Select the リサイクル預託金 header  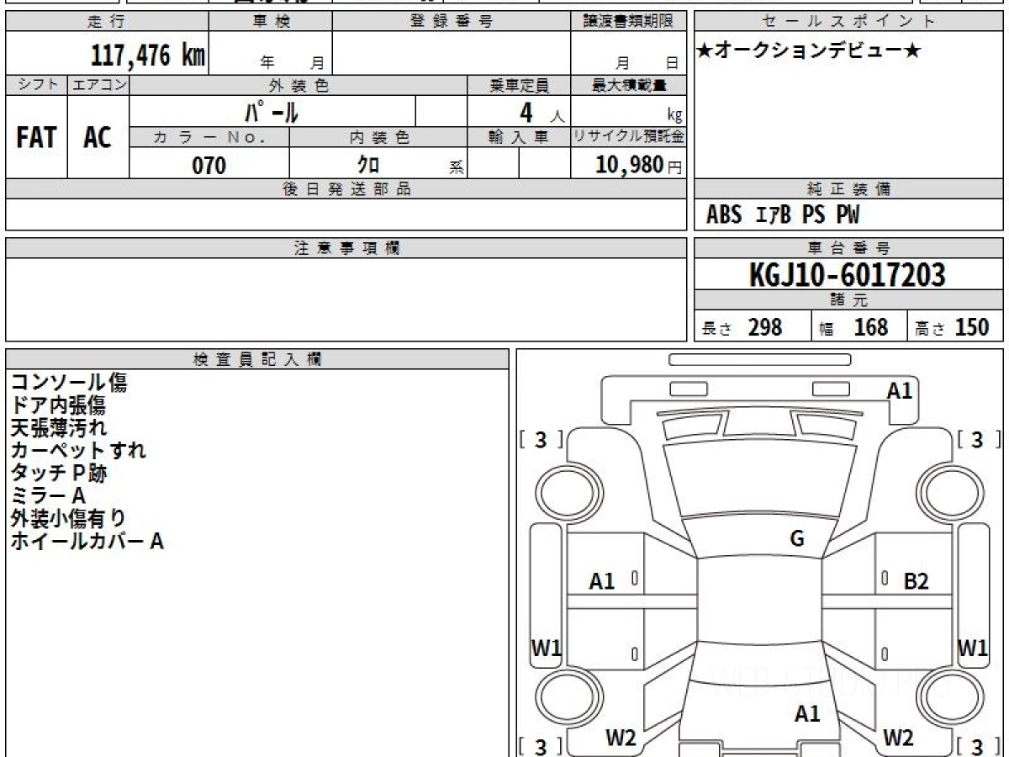click(x=628, y=137)
